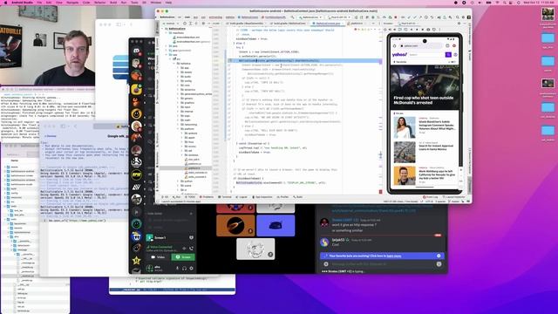The image size is (558, 314).
Task: Open the Window menu in macOS menu bar
Action: [155, 3]
